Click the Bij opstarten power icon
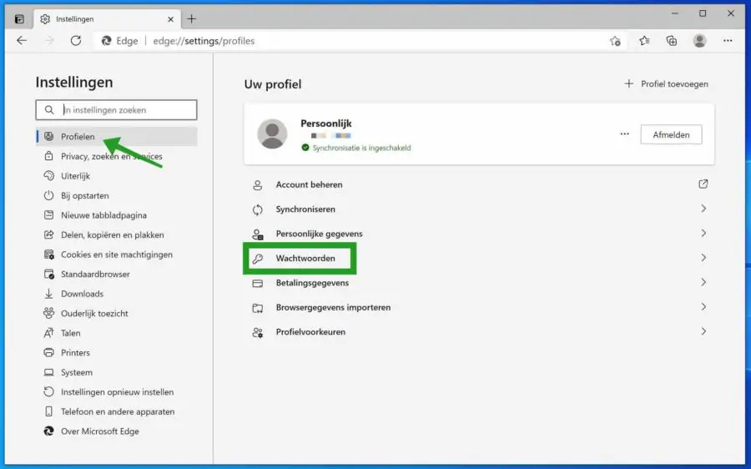Image resolution: width=751 pixels, height=469 pixels. point(49,195)
